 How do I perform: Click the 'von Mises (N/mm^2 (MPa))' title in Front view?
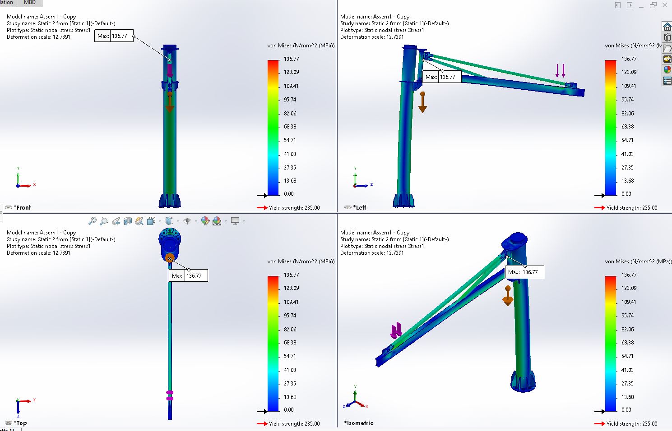[301, 46]
